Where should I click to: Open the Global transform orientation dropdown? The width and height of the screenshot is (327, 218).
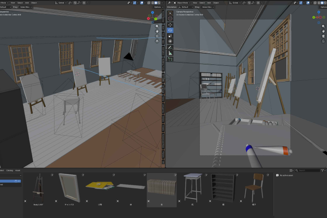[235, 3]
